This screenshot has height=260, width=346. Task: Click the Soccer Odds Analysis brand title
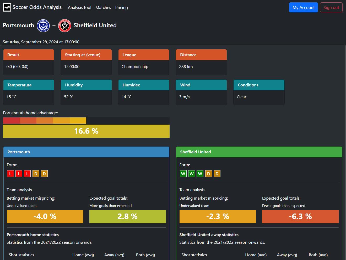click(37, 7)
